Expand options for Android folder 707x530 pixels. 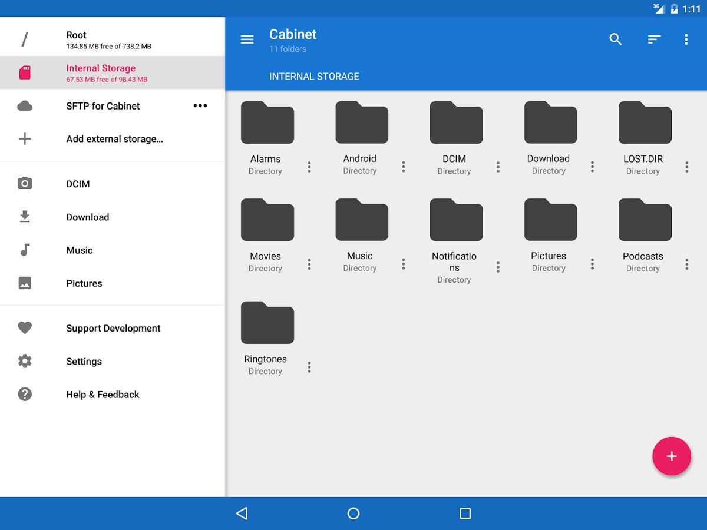click(x=404, y=167)
